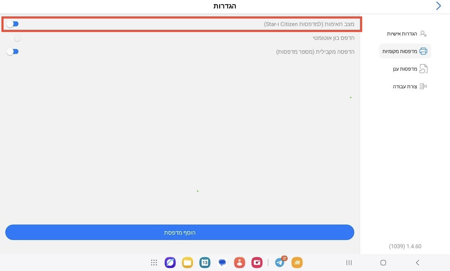Tap the Android back navigation arrow
Viewport: 450px width, 271px height.
click(418, 263)
